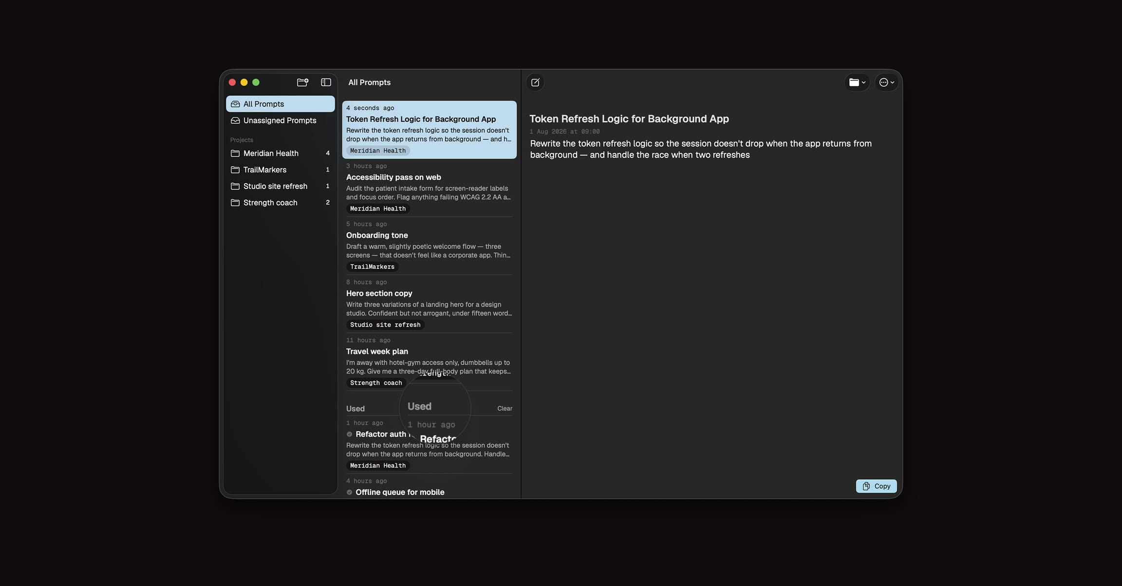Click the used checkmark beside Offline queue
Image resolution: width=1122 pixels, height=586 pixels.
coord(349,492)
